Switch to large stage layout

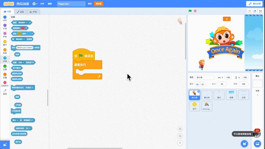(x=254, y=11)
